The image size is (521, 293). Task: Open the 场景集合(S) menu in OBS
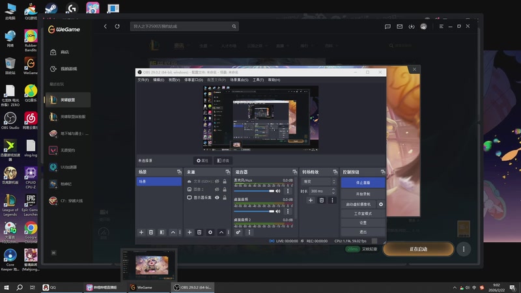(239, 80)
